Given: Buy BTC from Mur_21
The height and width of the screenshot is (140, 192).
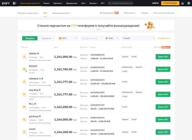Looking at the screenshot, I should coord(163,107).
